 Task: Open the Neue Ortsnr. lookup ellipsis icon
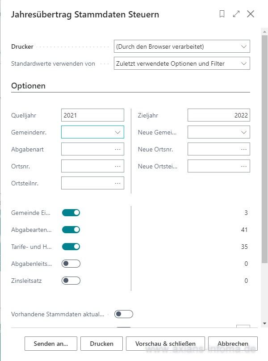[243, 149]
